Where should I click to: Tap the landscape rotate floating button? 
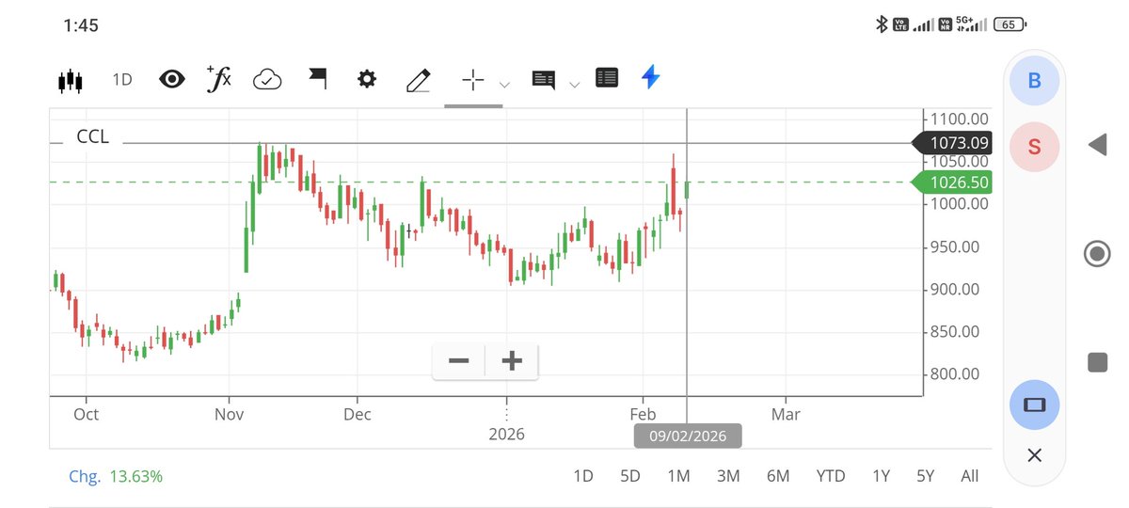1035,405
